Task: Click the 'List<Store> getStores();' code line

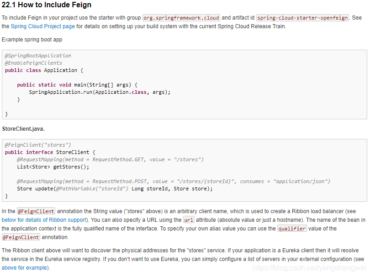Action: tap(53, 167)
